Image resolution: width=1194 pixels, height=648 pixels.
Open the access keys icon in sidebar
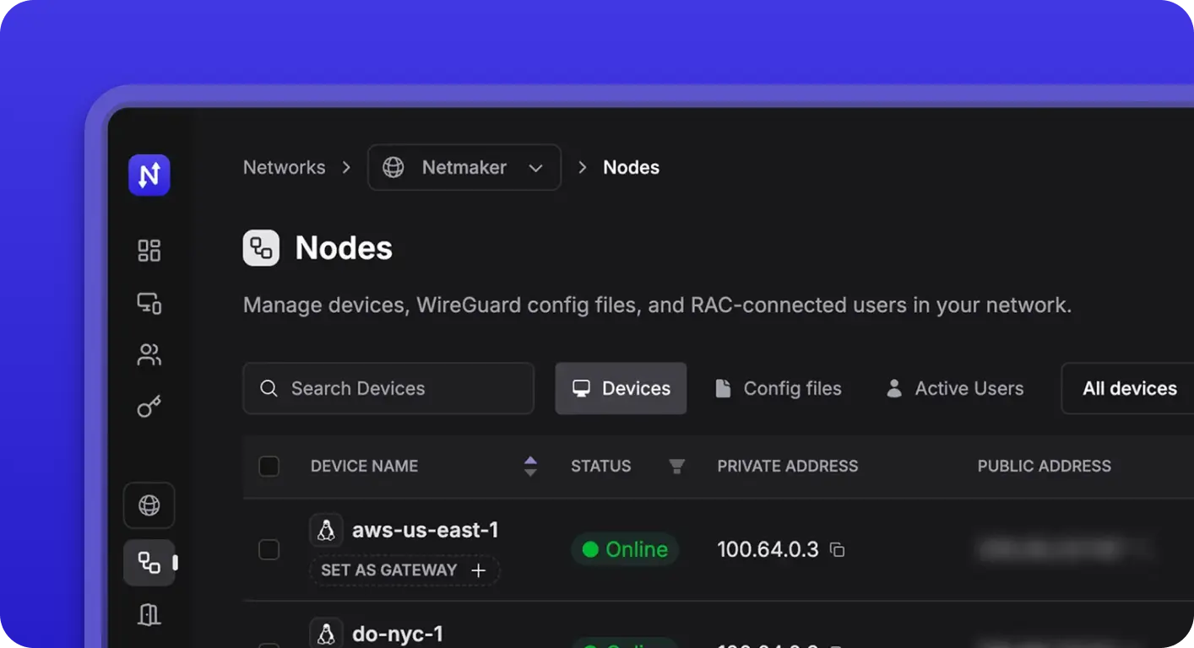click(149, 408)
